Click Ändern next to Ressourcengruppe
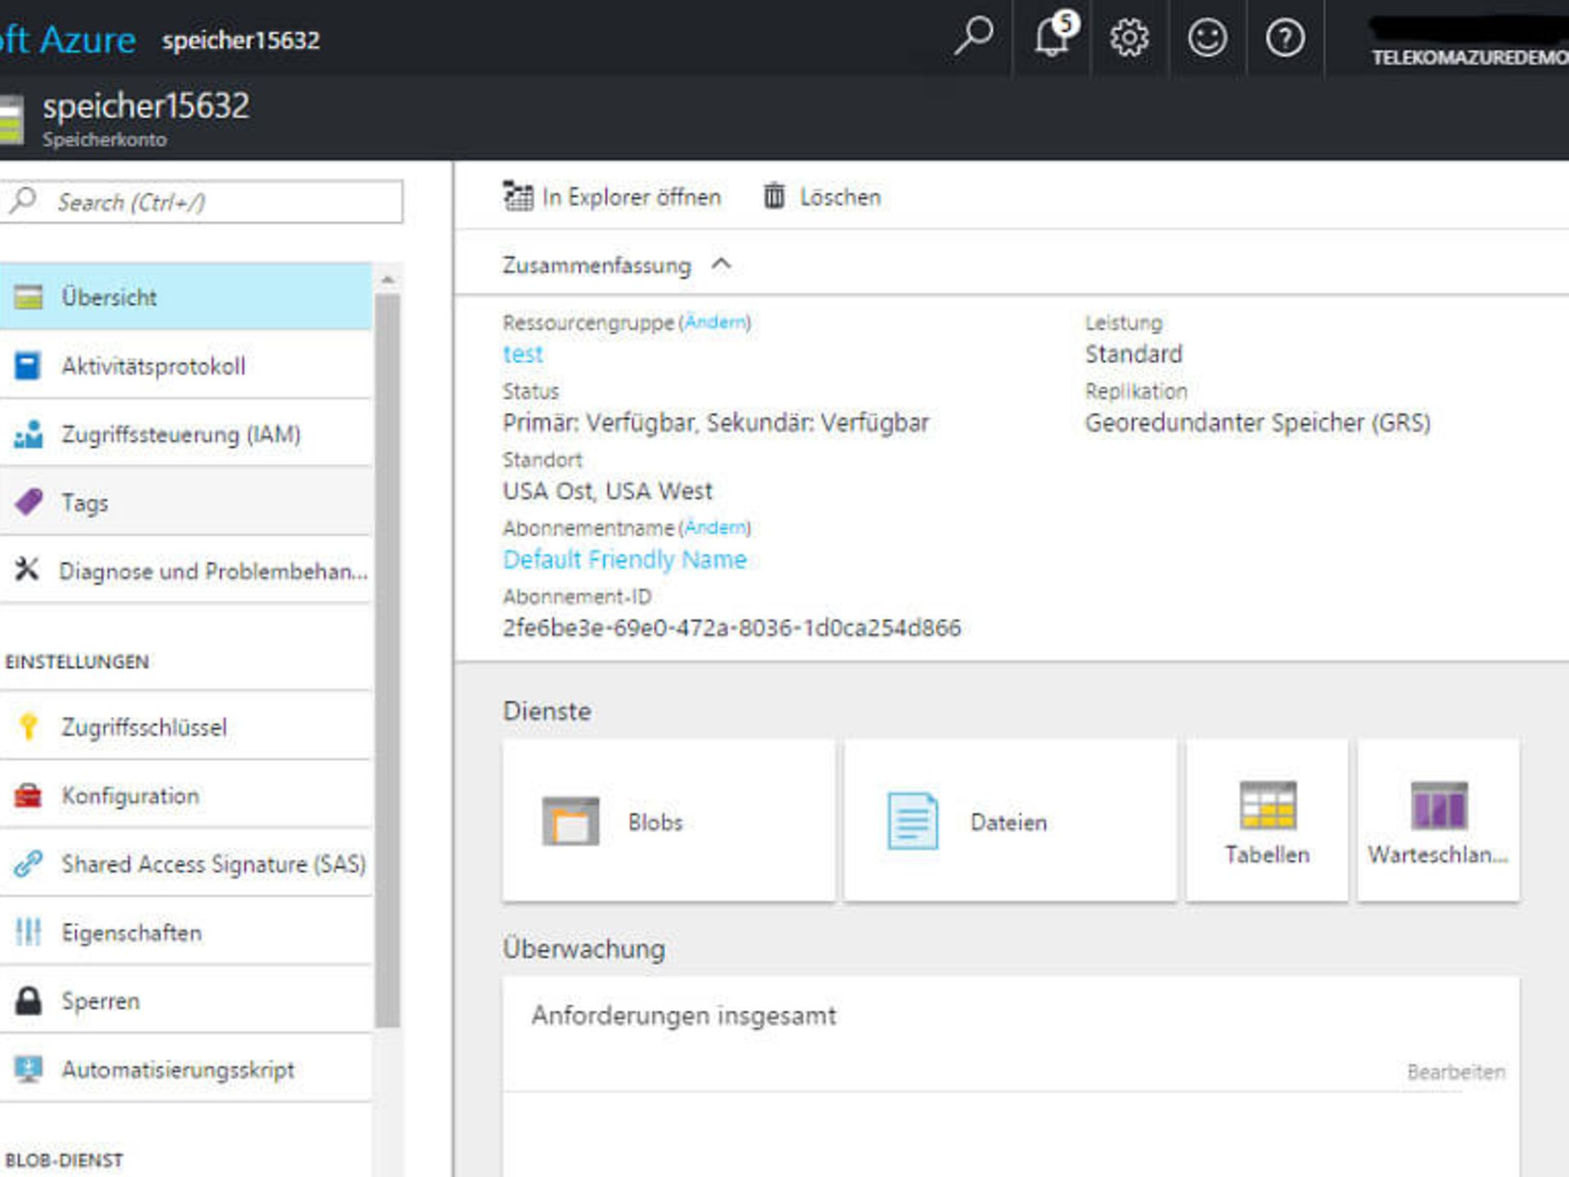Screen dimensions: 1569x1177 (716, 322)
